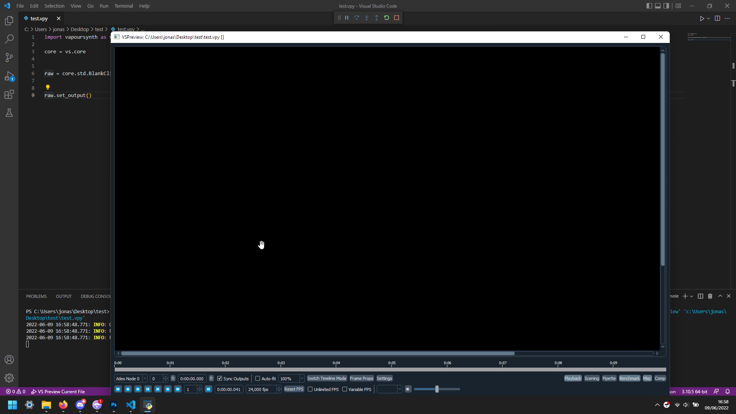736x414 pixels.
Task: Open the Video Node 0 output dropdown
Action: pyautogui.click(x=145, y=378)
